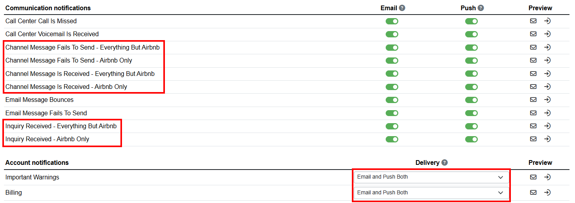Disable Email for Call Center Call Is Missed
This screenshot has height=203, width=575.
point(392,21)
